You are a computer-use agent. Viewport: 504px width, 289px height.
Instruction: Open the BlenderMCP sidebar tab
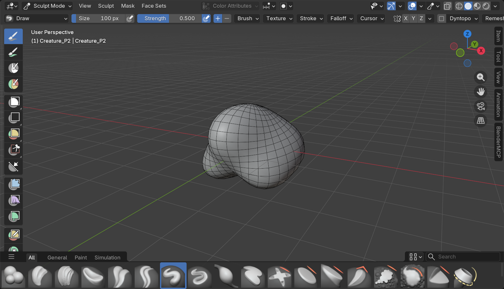tap(498, 142)
